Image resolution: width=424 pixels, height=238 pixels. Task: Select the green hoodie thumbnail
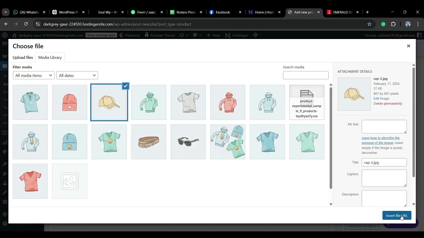(x=149, y=102)
